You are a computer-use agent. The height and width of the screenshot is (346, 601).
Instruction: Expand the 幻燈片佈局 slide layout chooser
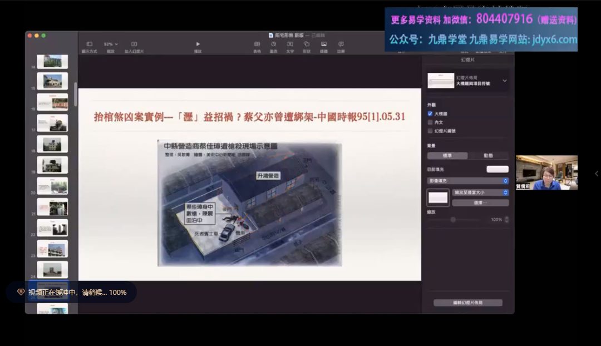click(504, 81)
